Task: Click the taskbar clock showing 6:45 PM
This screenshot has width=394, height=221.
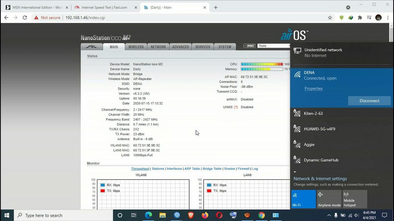Action: coord(369,215)
